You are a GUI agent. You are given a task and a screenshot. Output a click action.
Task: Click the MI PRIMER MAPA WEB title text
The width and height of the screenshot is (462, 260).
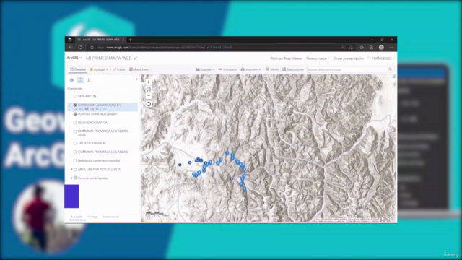click(x=109, y=58)
